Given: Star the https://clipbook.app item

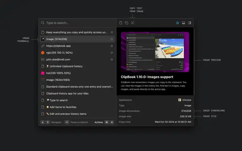Looking at the screenshot, I should [x=112, y=46].
